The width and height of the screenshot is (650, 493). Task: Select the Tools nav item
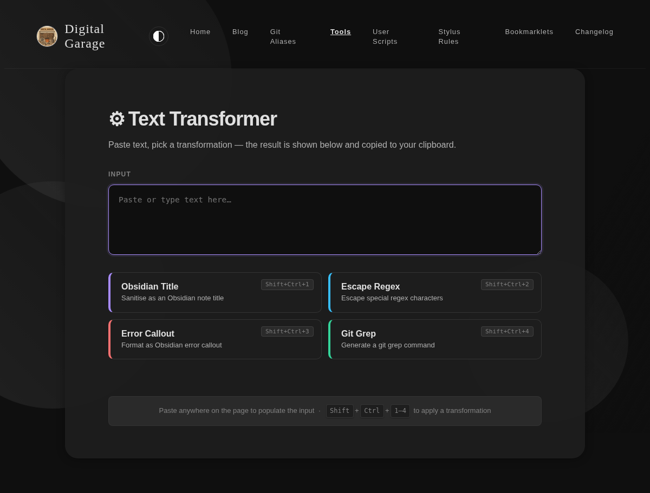tap(341, 32)
